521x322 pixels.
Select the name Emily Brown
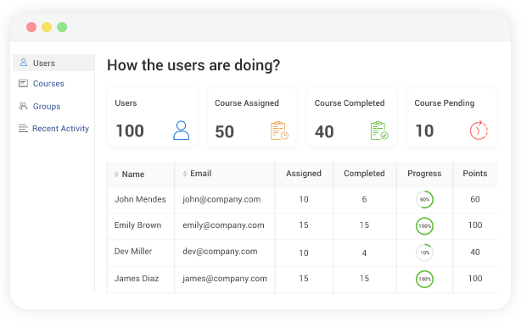(x=137, y=225)
